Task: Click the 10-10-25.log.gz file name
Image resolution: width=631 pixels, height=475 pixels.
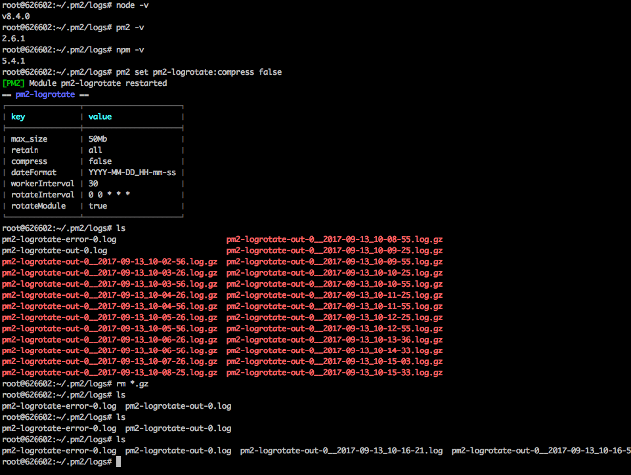Action: tap(334, 273)
